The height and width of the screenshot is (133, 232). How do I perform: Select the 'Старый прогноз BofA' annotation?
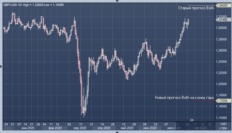tap(196, 8)
